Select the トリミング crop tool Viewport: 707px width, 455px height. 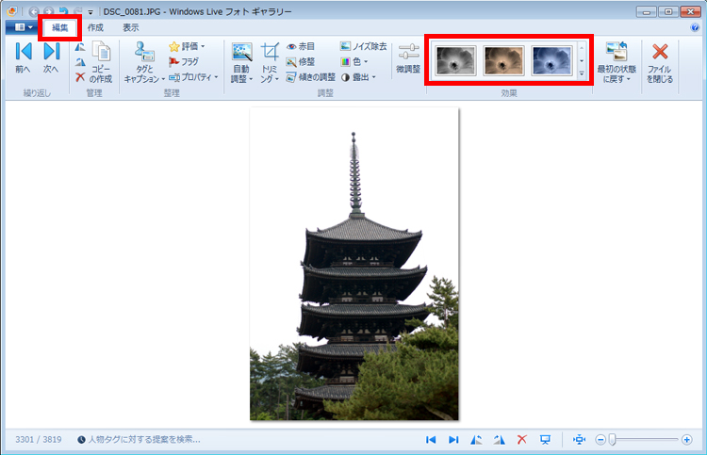[270, 57]
